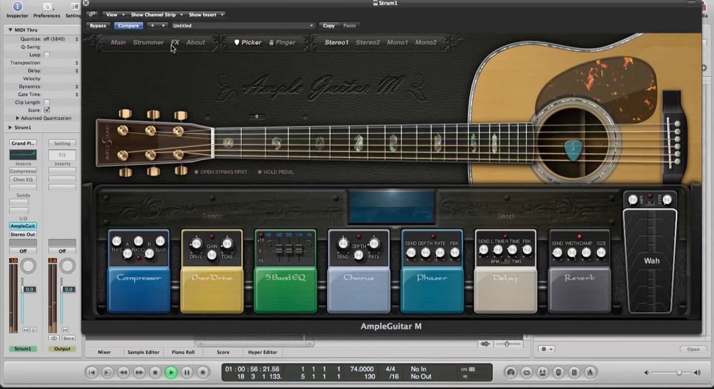Stop playback in transport bar
The height and width of the screenshot is (389, 714).
(x=155, y=372)
